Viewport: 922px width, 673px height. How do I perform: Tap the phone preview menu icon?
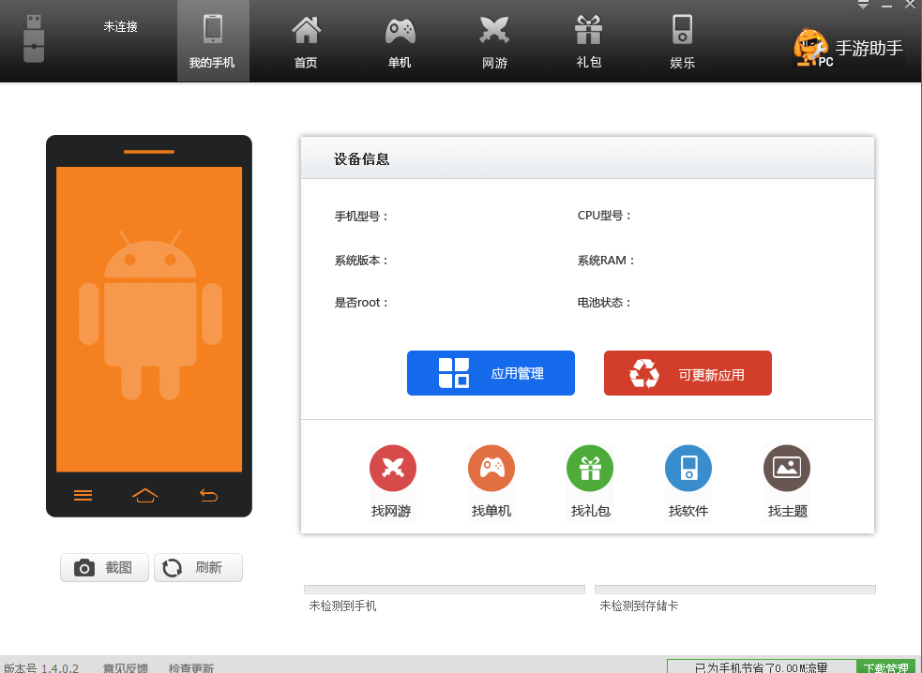pos(83,496)
